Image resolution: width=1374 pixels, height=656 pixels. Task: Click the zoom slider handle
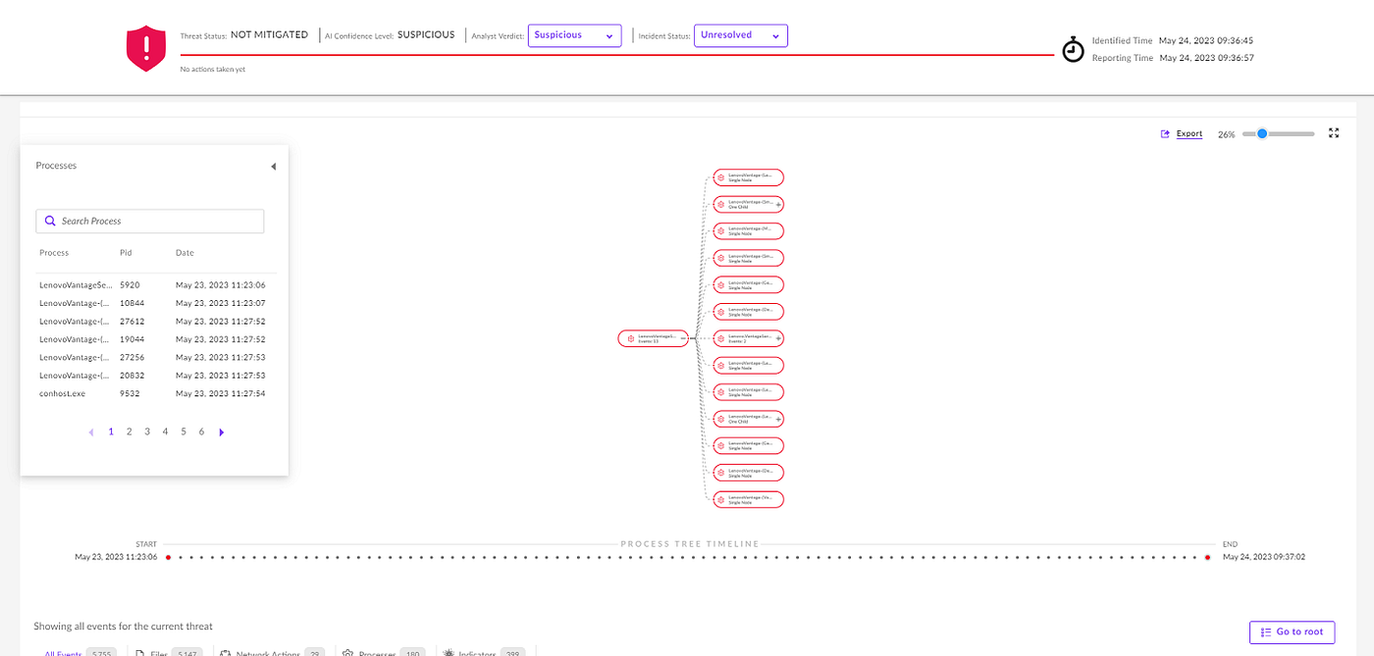1262,133
